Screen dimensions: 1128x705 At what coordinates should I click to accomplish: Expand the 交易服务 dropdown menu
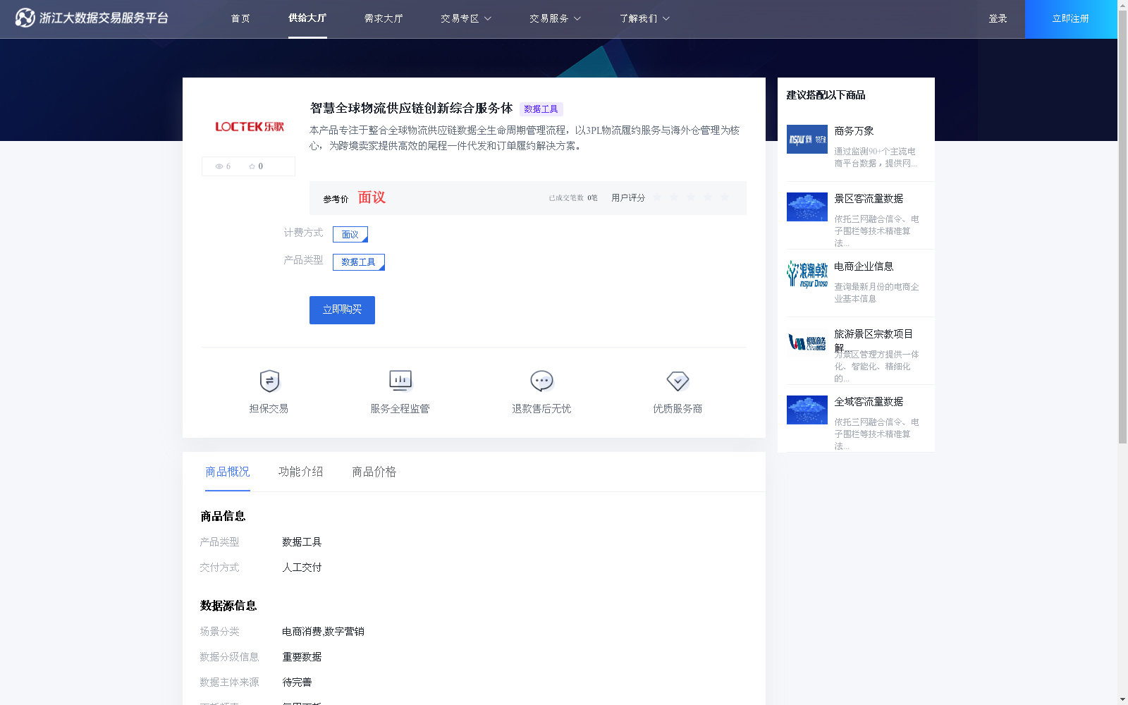click(555, 19)
